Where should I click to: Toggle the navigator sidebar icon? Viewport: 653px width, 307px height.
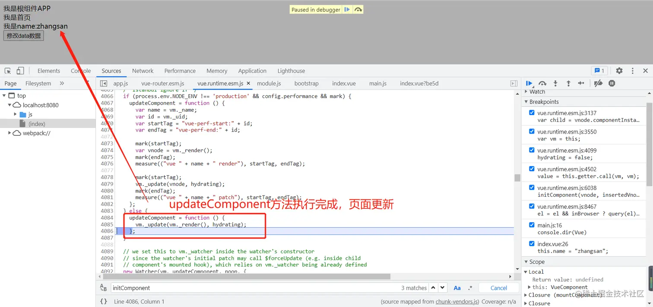pos(103,83)
